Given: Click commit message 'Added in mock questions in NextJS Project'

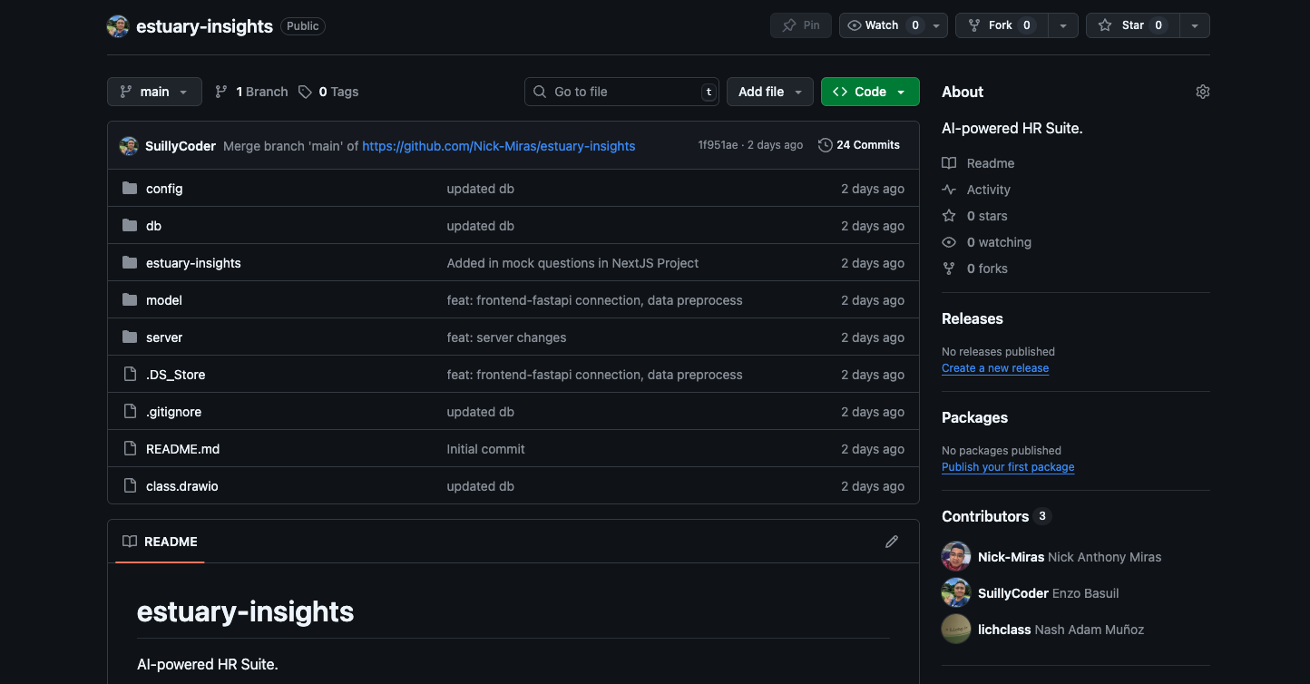Looking at the screenshot, I should (x=572, y=263).
